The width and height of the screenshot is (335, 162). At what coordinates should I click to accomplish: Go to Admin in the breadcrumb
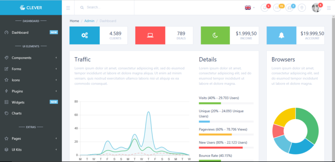pyautogui.click(x=89, y=21)
